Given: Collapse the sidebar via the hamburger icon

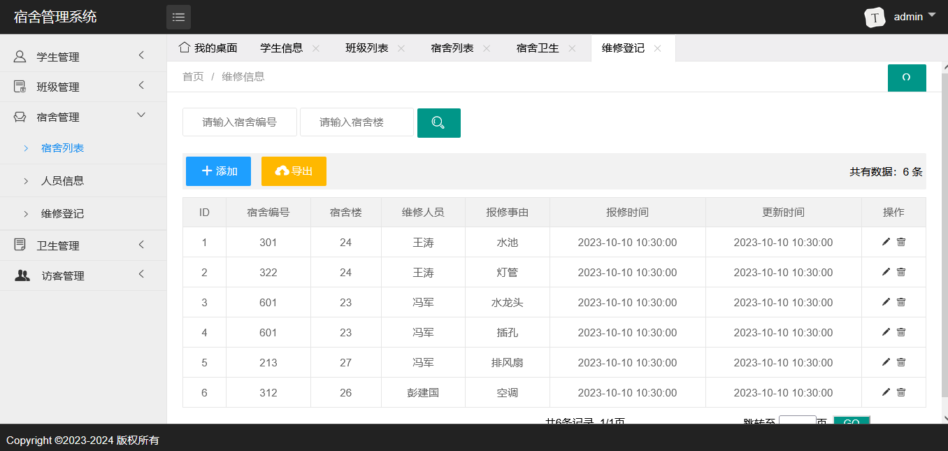Looking at the screenshot, I should (x=178, y=17).
